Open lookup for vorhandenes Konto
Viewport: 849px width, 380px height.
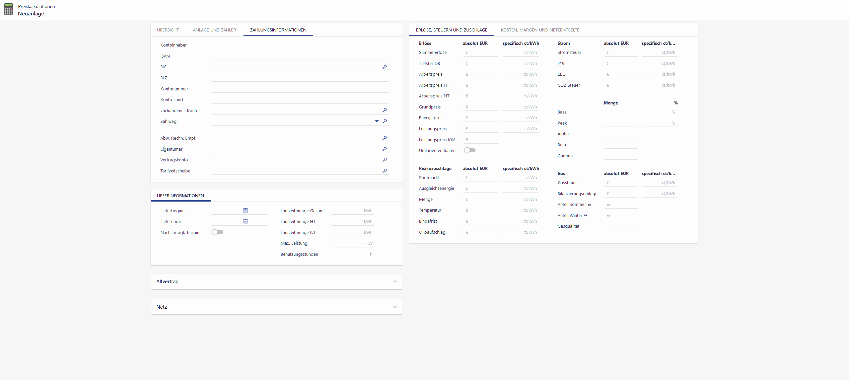[384, 110]
